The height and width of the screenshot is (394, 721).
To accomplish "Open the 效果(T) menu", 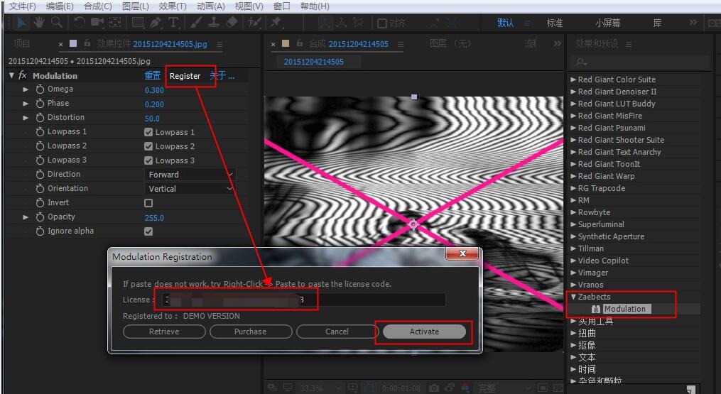I will click(x=173, y=6).
